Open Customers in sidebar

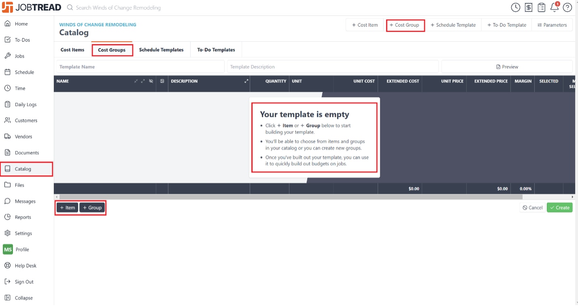pyautogui.click(x=27, y=120)
